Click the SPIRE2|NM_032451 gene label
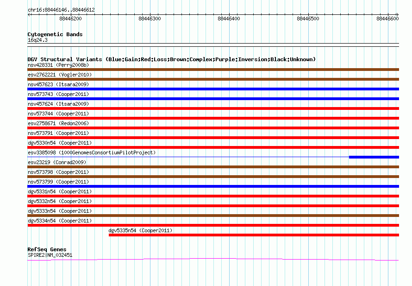The image size is (412, 286). [x=50, y=255]
